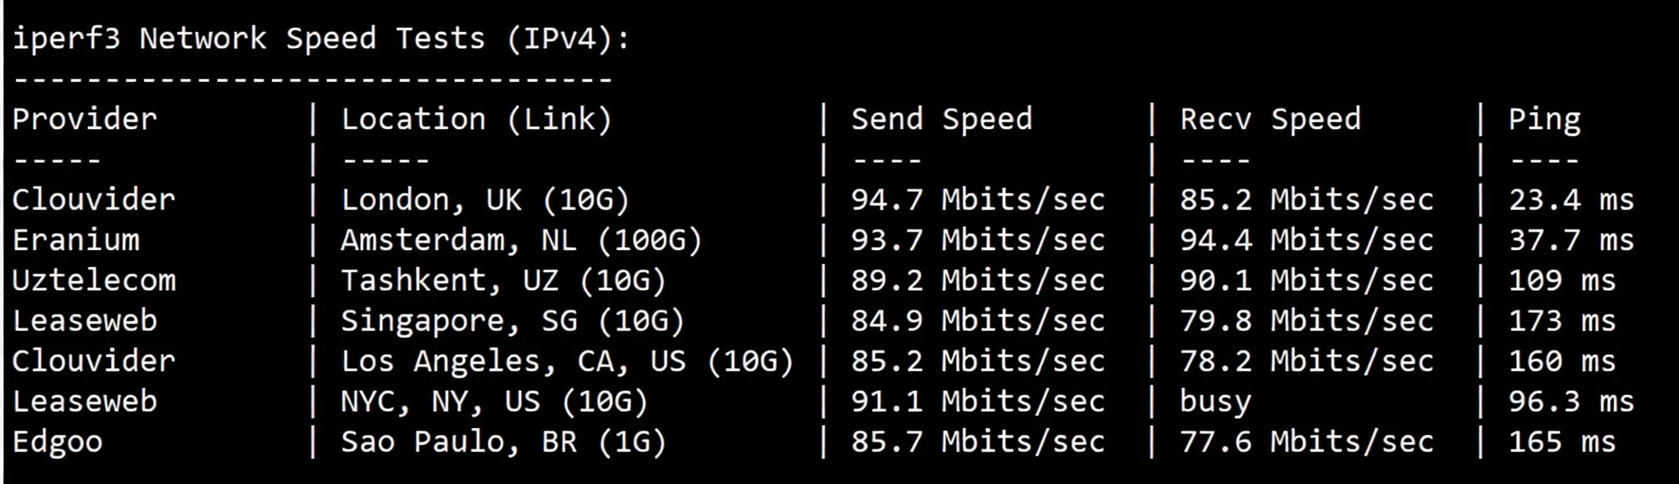Click the 77.6 Mbits/sec receive speed
Image resolution: width=1679 pixels, height=484 pixels.
1306,442
